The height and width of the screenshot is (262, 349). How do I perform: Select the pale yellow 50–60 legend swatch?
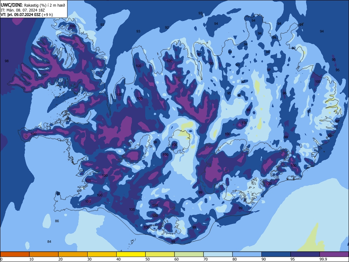click(x=160, y=254)
